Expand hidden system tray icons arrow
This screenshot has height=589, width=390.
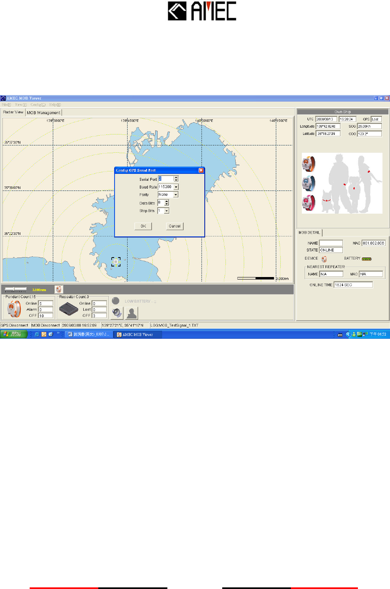(348, 334)
